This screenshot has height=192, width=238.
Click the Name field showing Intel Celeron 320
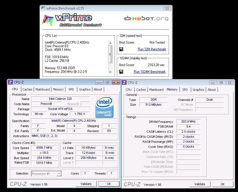pyautogui.click(x=60, y=99)
